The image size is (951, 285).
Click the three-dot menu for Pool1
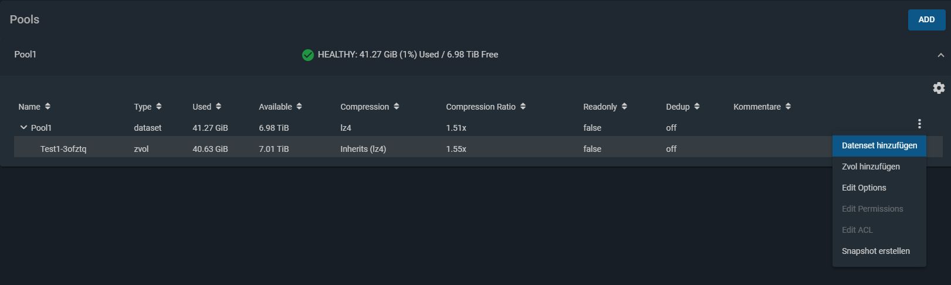point(919,124)
